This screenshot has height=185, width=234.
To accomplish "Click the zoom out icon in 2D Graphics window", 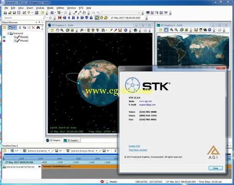I will (176, 30).
